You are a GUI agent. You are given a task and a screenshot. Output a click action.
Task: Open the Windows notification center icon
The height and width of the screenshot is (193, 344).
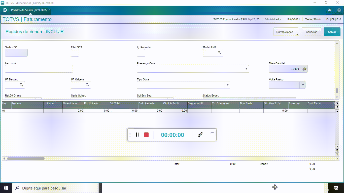[x=335, y=188]
